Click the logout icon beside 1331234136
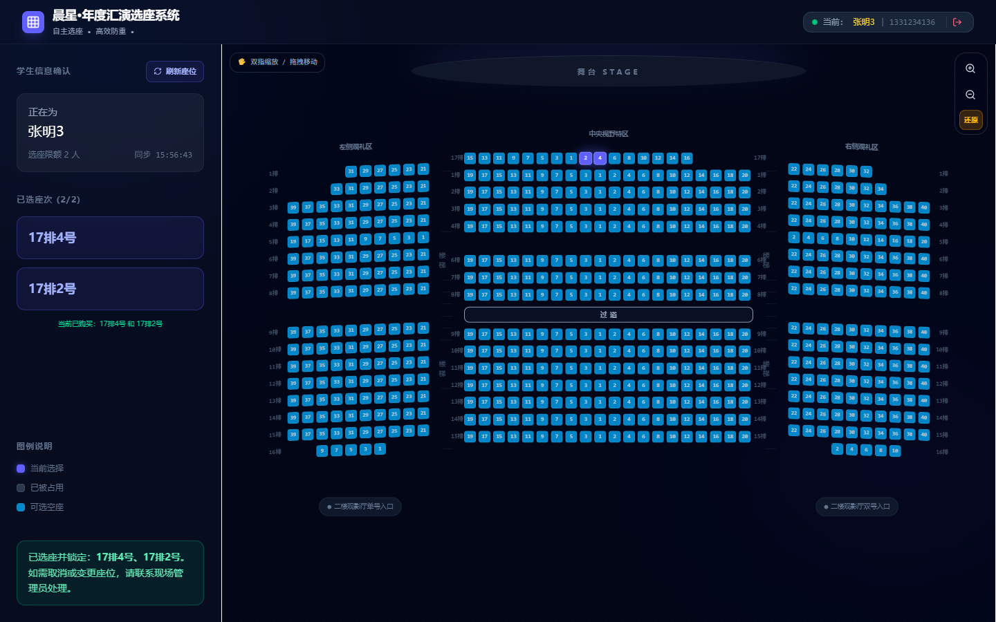This screenshot has width=996, height=622. (x=957, y=22)
